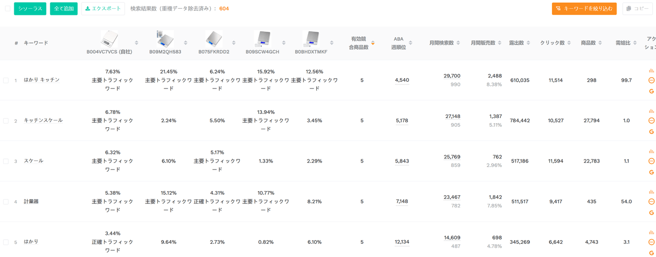The width and height of the screenshot is (656, 257).
Task: Sort by 露出数 column
Action: coord(528,43)
